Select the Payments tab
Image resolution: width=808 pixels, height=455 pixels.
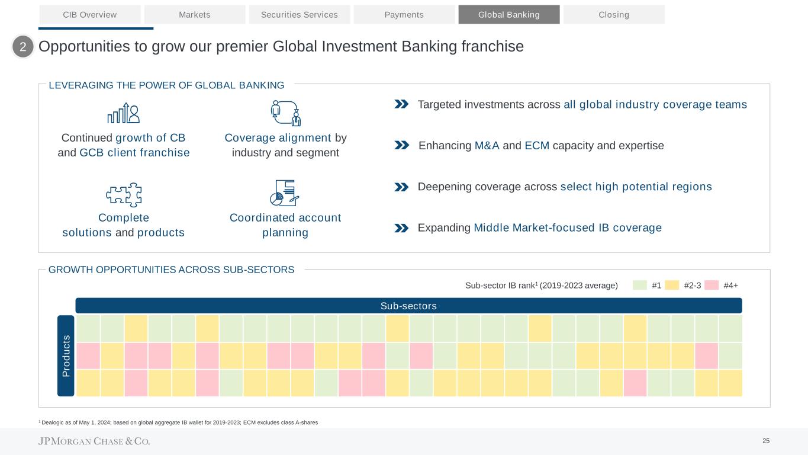pyautogui.click(x=404, y=14)
